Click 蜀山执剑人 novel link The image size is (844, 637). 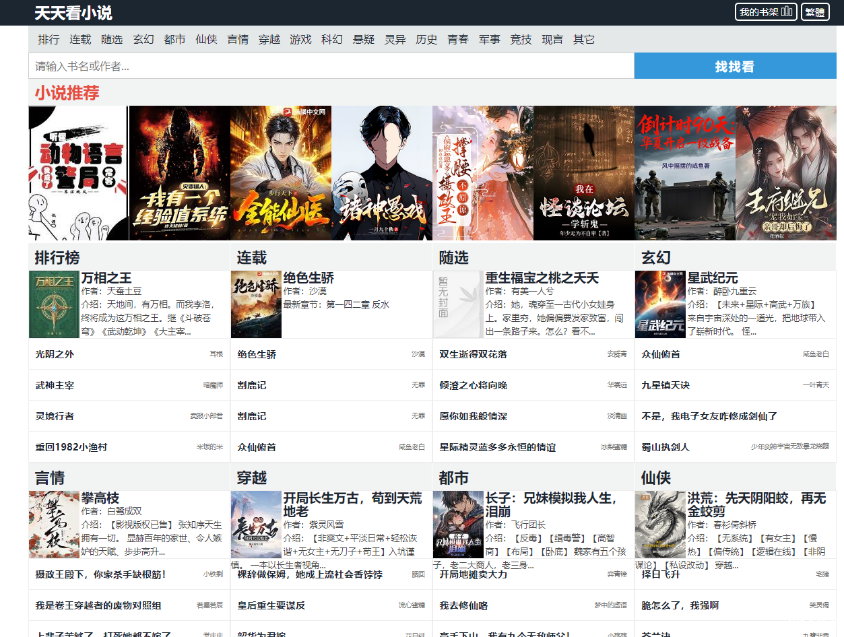[665, 447]
